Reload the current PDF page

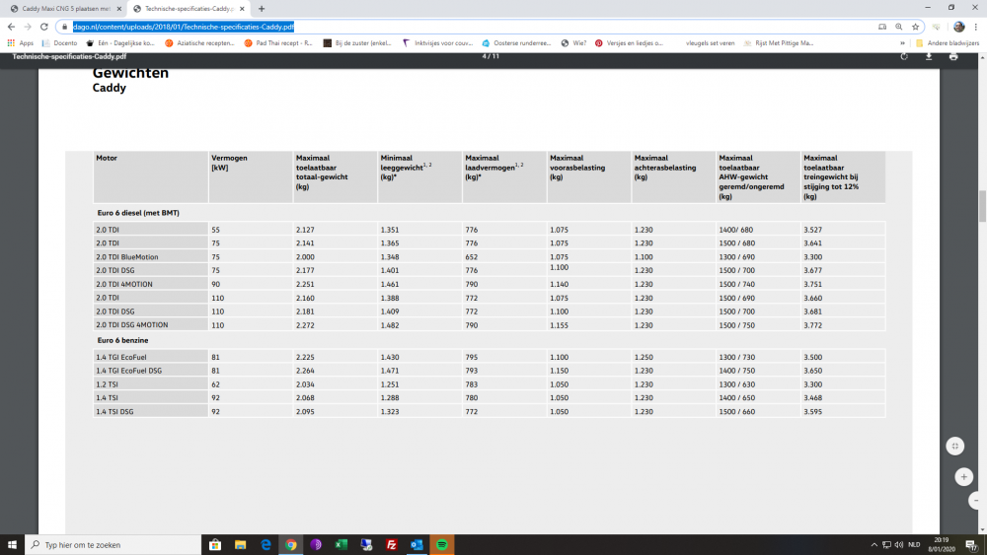pyautogui.click(x=44, y=27)
